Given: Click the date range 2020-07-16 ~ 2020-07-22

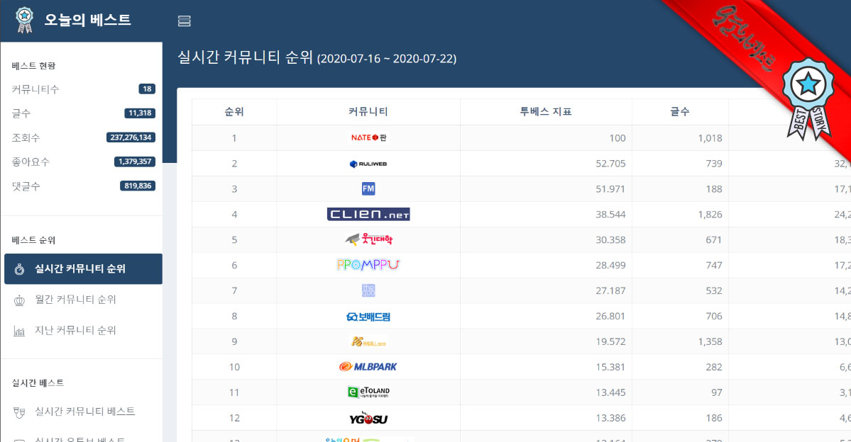Looking at the screenshot, I should [x=386, y=59].
